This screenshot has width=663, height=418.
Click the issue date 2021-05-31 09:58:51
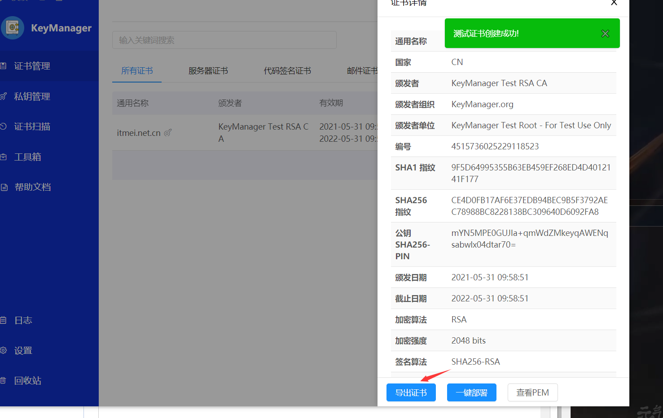[490, 277]
